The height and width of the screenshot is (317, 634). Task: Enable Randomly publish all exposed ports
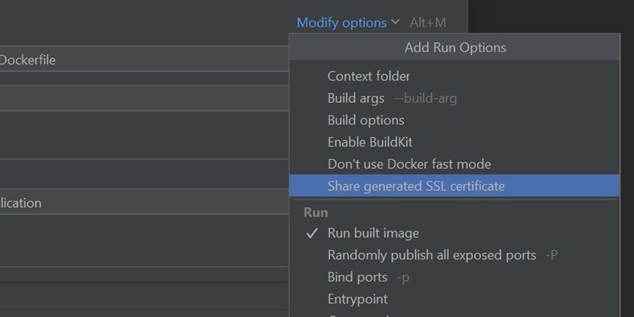pyautogui.click(x=431, y=255)
